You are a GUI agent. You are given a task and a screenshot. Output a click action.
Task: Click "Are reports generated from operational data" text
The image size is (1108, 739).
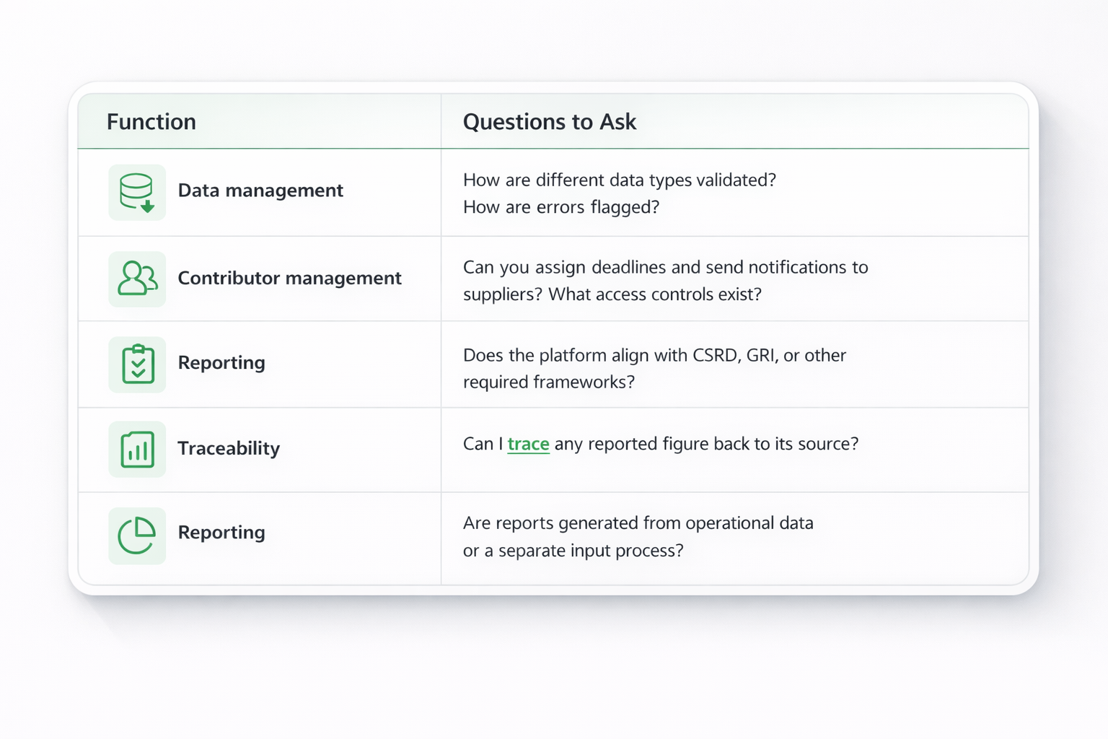pyautogui.click(x=638, y=523)
